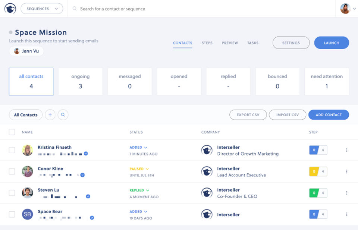Check the box for Kristina Finseth
Image resolution: width=358 pixels, height=230 pixels.
click(x=12, y=150)
